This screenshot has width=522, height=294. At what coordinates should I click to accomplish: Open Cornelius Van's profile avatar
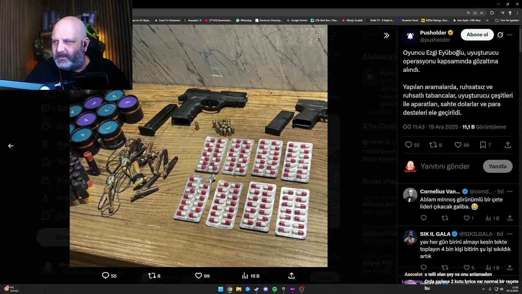(x=410, y=195)
